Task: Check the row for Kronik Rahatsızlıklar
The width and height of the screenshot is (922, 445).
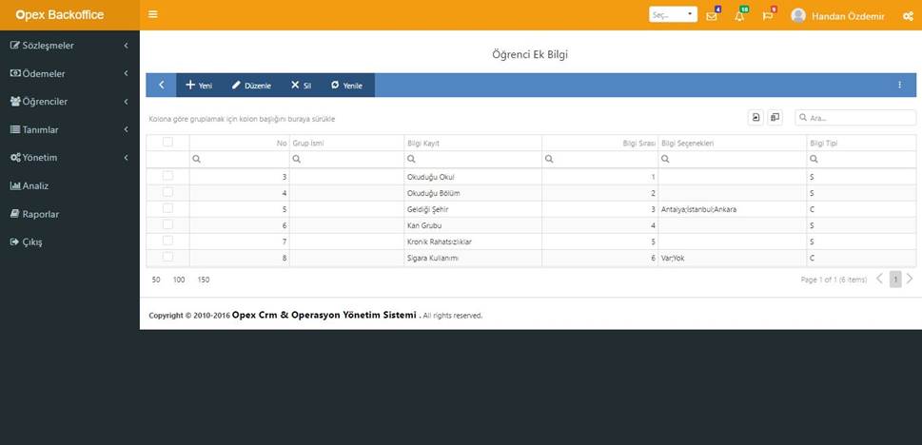Action: pyautogui.click(x=168, y=241)
